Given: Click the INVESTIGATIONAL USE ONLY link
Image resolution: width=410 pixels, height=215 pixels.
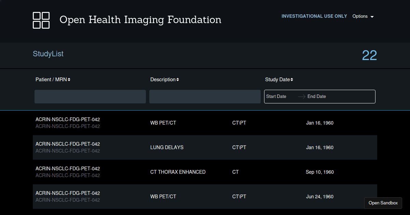Looking at the screenshot, I should click(x=314, y=16).
